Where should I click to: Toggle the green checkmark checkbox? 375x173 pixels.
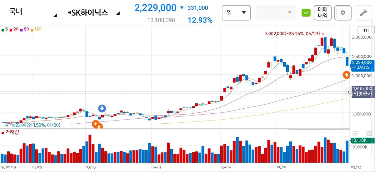[x=306, y=13]
